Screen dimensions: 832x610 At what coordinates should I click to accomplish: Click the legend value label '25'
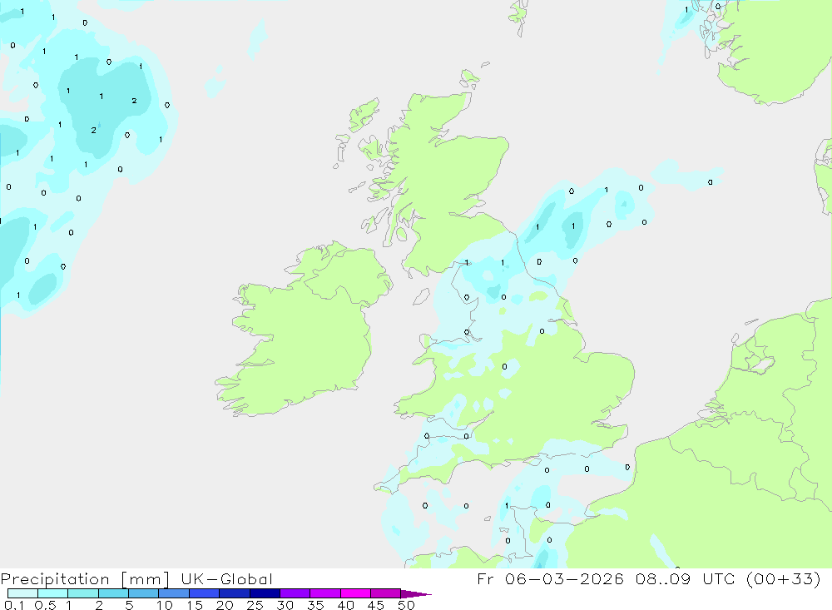tap(255, 605)
